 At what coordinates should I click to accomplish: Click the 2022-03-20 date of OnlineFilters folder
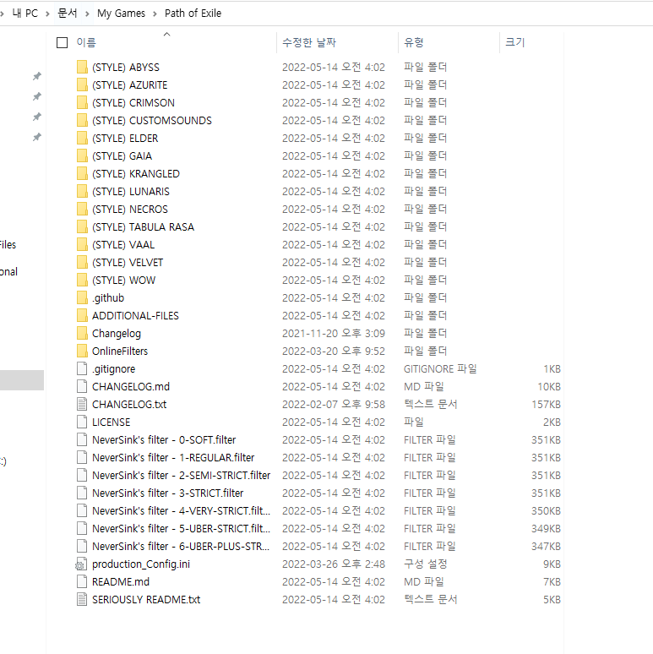tap(333, 352)
